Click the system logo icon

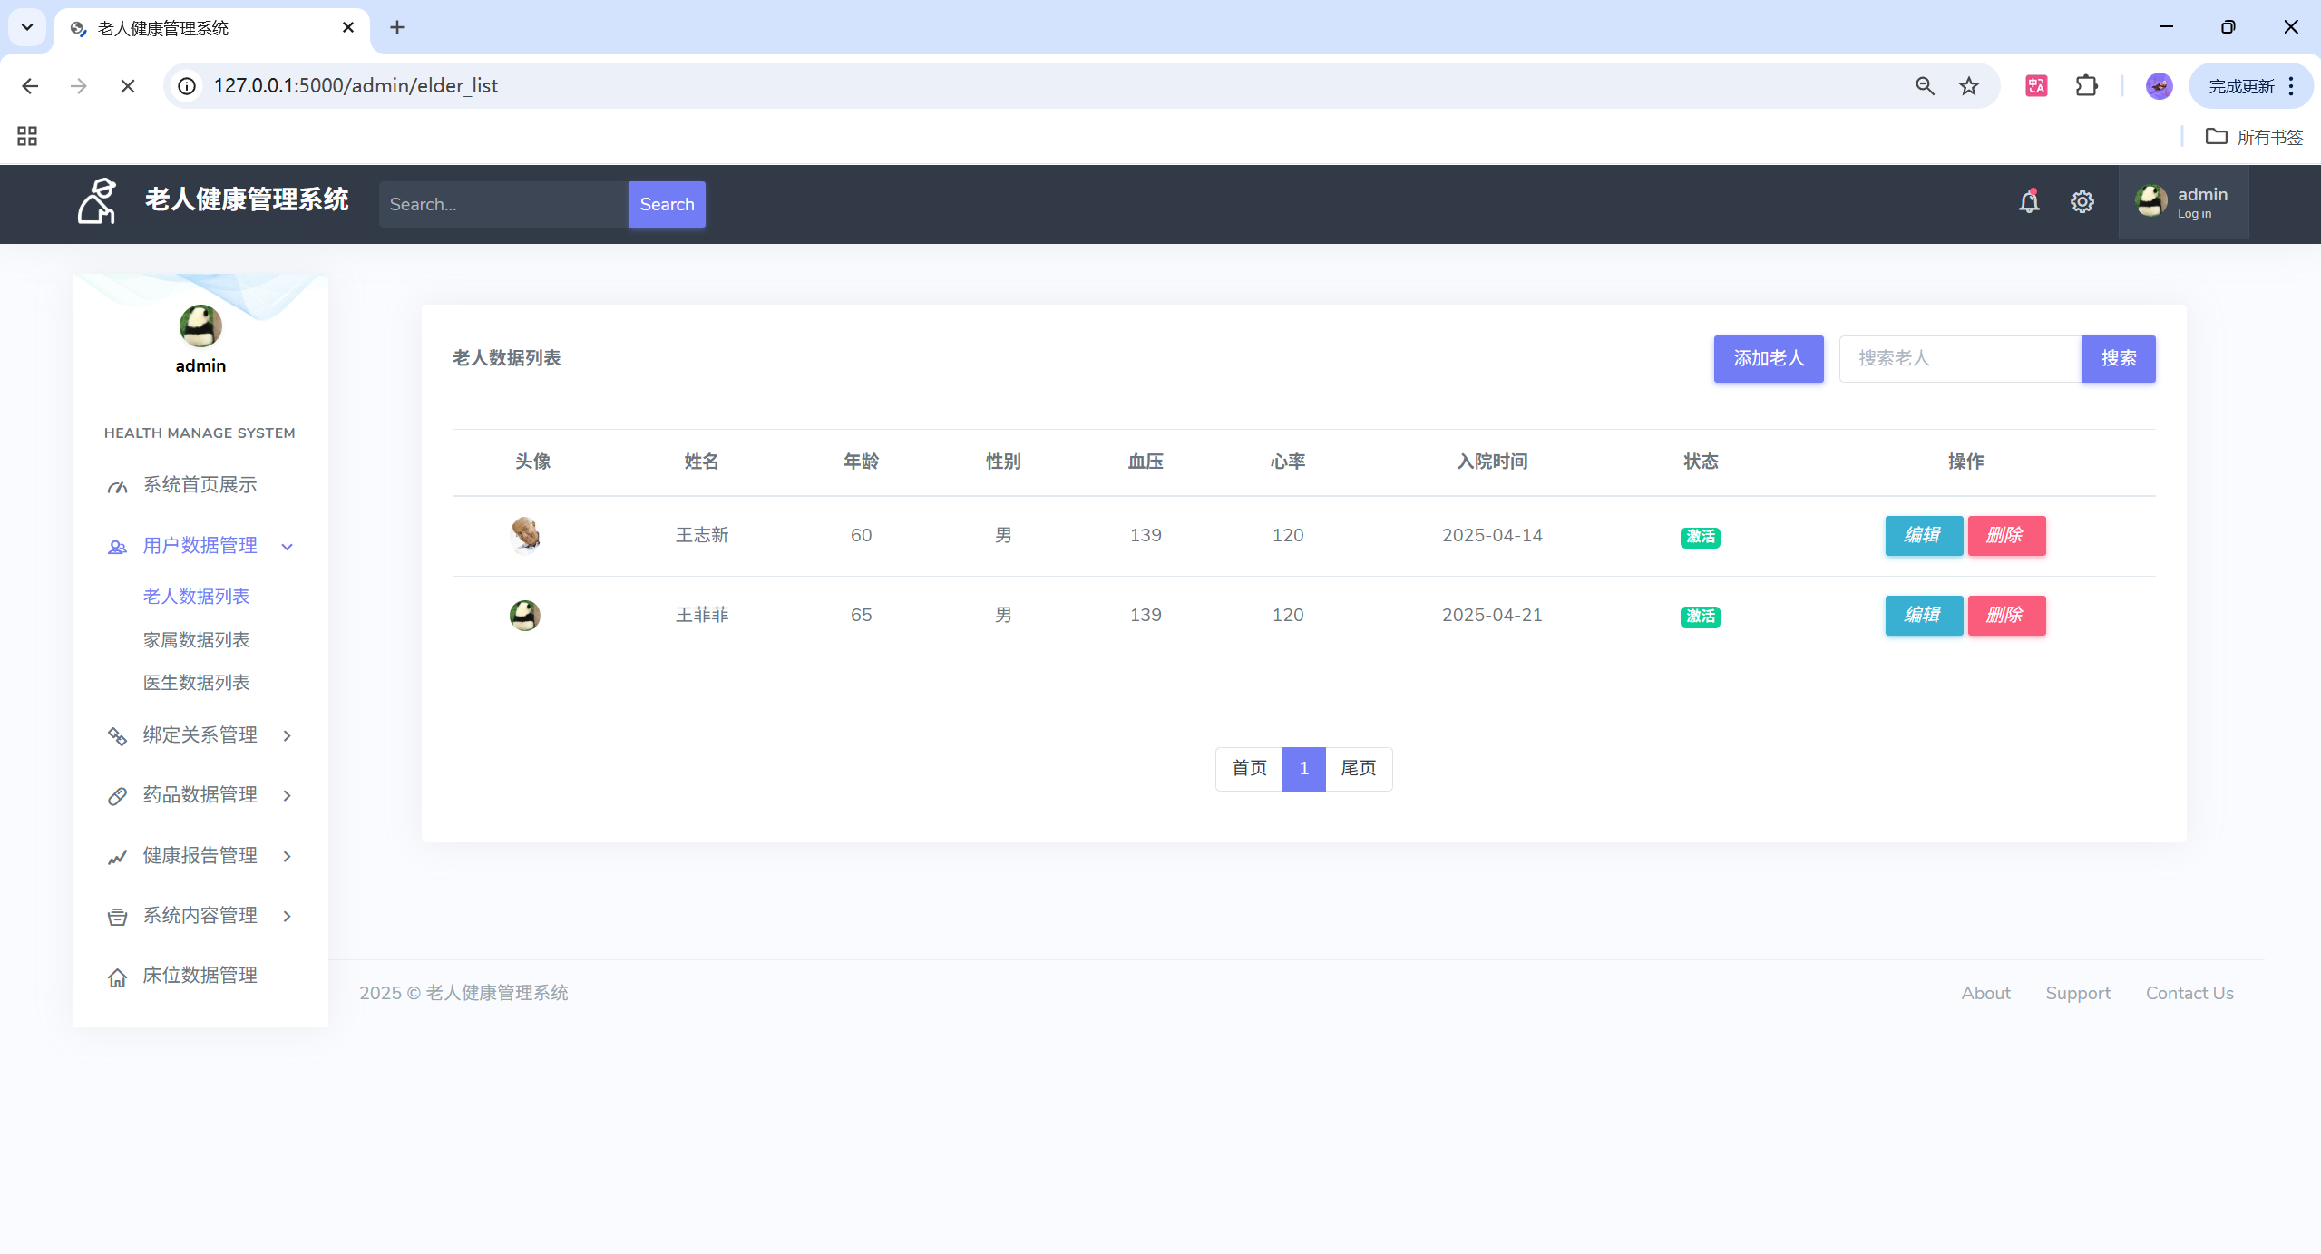point(97,200)
